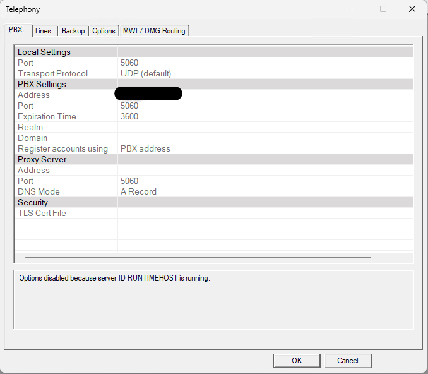This screenshot has width=428, height=374.
Task: Switch to the Options tab
Action: click(104, 31)
